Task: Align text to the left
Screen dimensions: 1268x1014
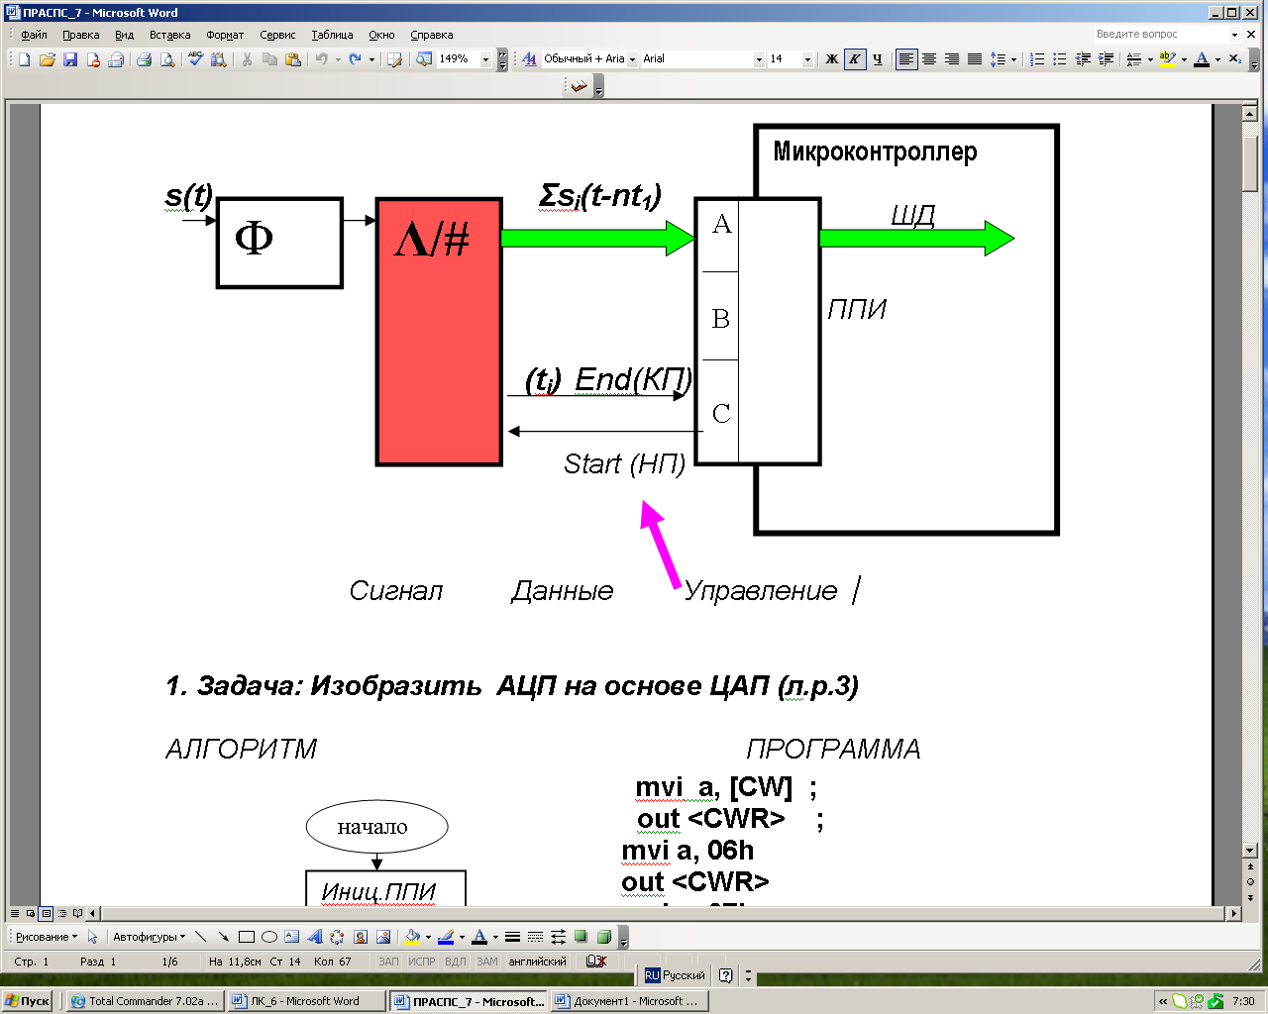Action: click(906, 59)
